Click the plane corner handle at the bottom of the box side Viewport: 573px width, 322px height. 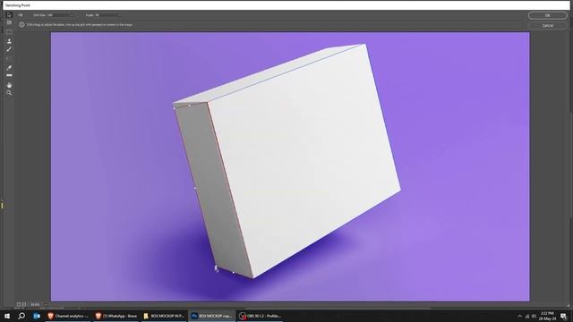[x=216, y=267]
